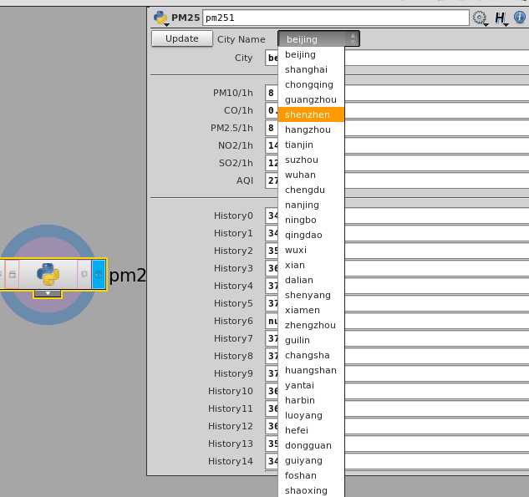Select guilin city entry
The width and height of the screenshot is (529, 497).
tap(311, 340)
